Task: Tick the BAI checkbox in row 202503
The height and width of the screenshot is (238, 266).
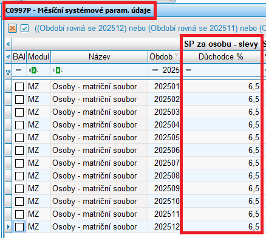Action: pyautogui.click(x=19, y=112)
